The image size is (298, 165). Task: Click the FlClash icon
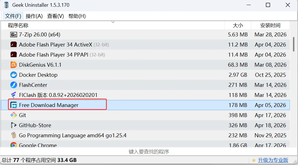[x=13, y=95]
